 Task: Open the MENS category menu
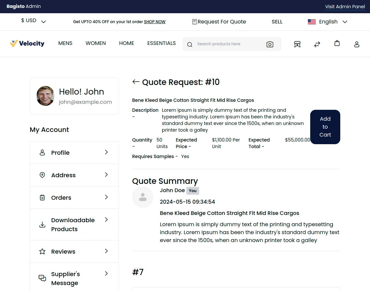pyautogui.click(x=65, y=43)
